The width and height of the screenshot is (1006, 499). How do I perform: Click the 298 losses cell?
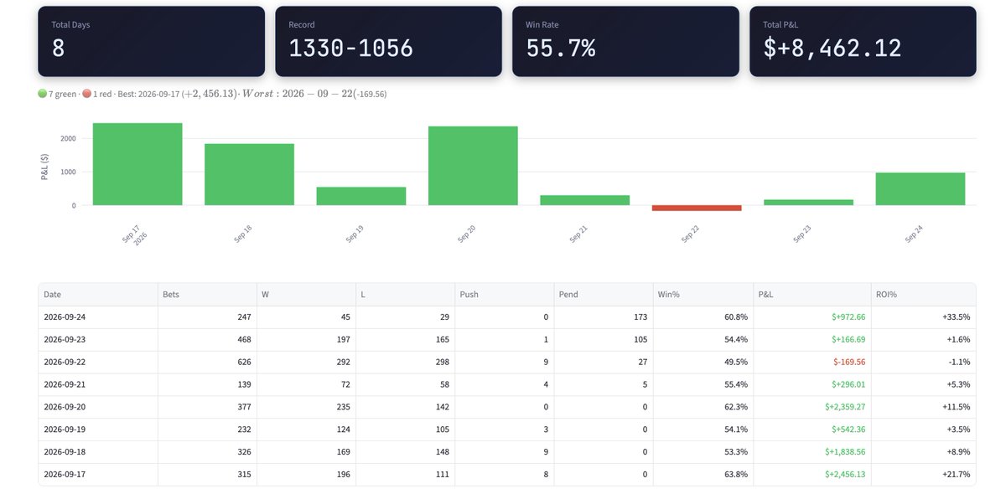405,363
